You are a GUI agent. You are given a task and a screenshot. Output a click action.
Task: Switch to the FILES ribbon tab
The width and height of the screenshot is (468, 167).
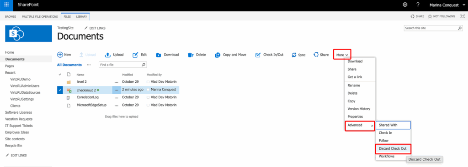click(x=67, y=17)
